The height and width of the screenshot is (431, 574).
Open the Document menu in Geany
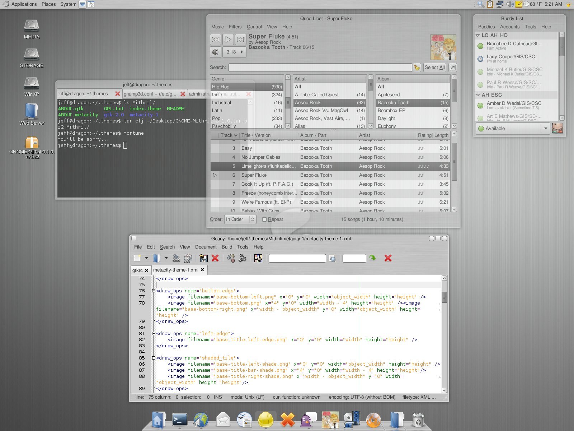[x=206, y=247]
